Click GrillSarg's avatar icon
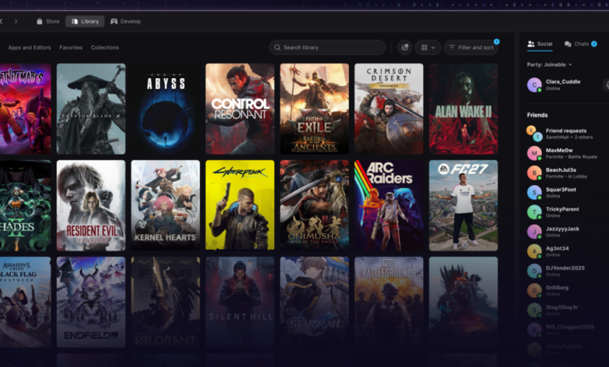Screen dimensions: 609x367 [x=534, y=290]
